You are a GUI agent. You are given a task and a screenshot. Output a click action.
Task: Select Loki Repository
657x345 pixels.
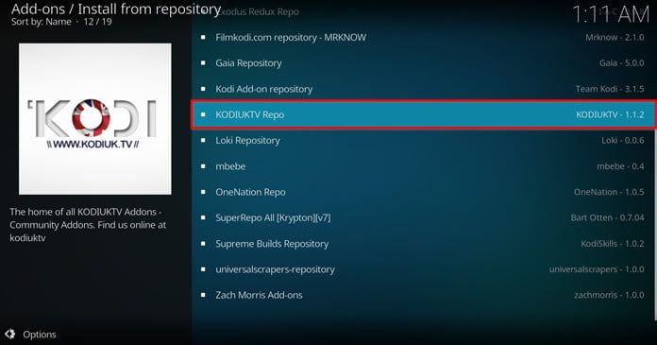pos(423,141)
